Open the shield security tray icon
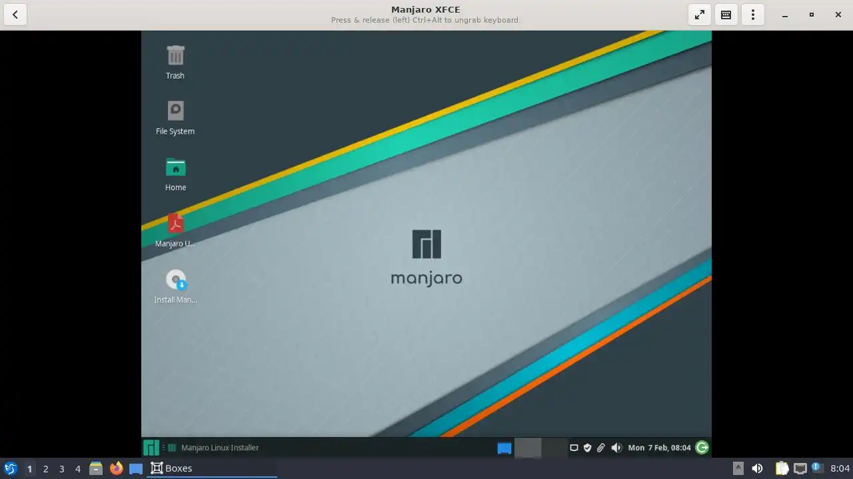 click(x=587, y=448)
